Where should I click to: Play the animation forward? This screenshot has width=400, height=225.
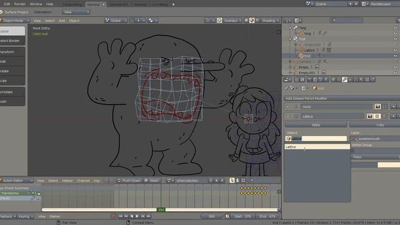(137, 216)
